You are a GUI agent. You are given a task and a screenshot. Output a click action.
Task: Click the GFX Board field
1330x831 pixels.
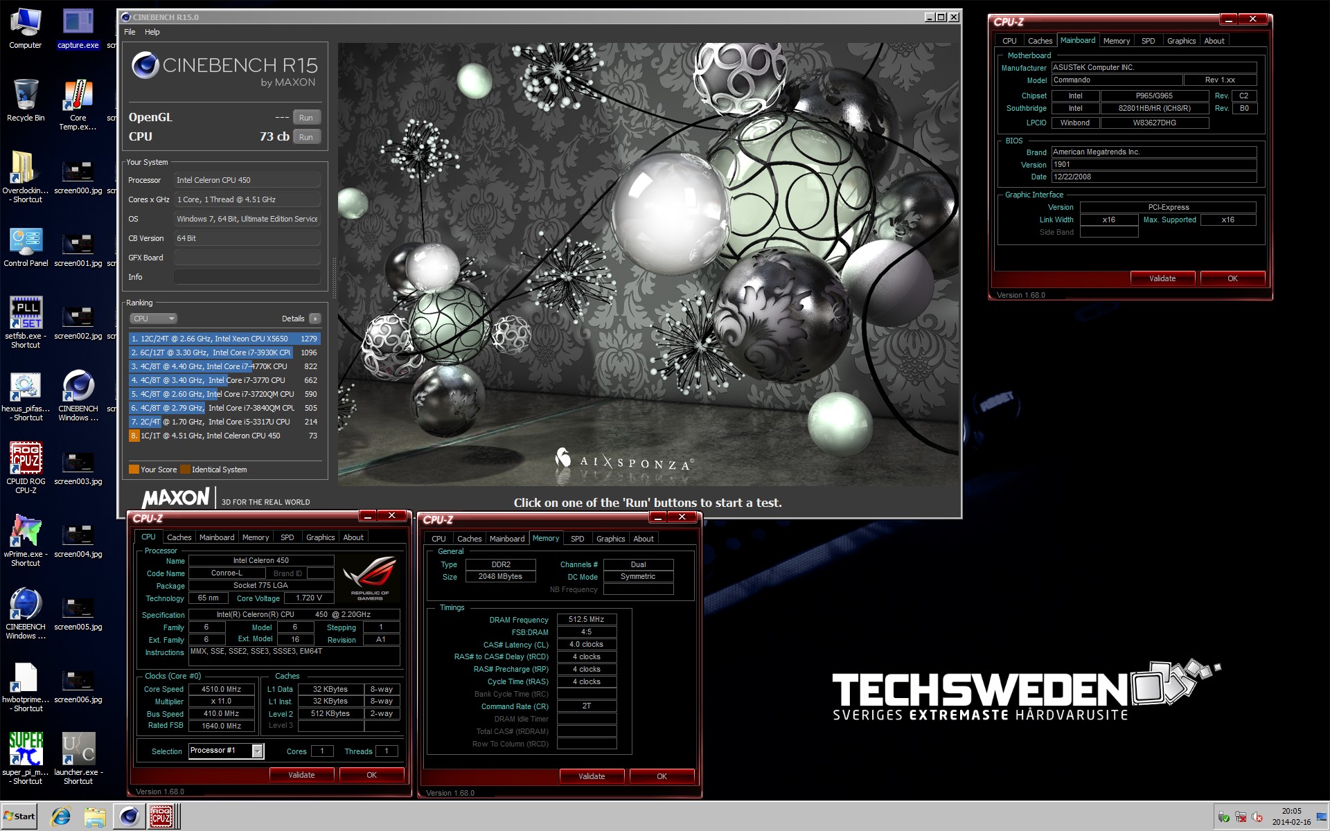(247, 258)
